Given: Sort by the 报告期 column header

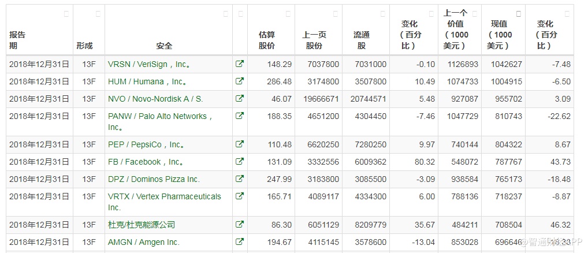Looking at the screenshot, I should [17, 40].
